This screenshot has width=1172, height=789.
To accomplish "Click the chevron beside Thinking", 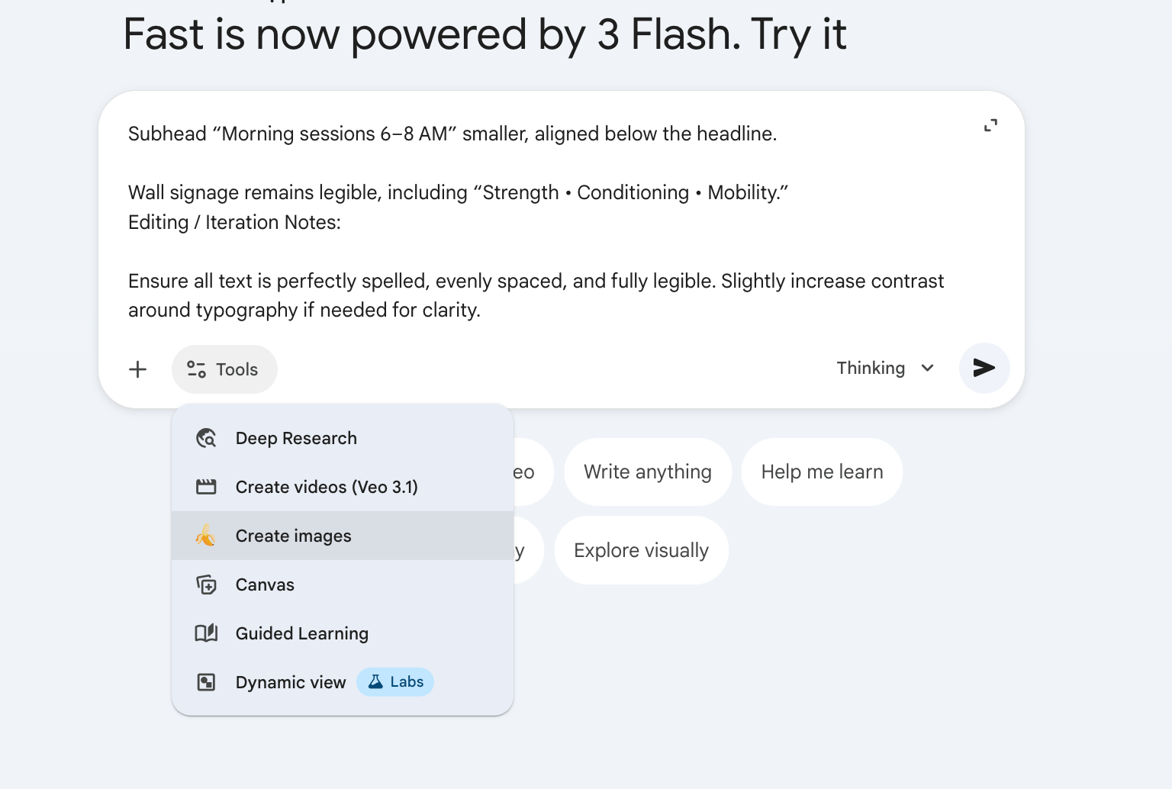I will pyautogui.click(x=927, y=368).
